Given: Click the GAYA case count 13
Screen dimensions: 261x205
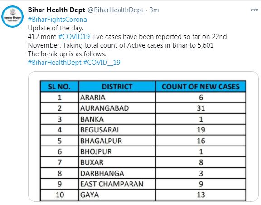Looking at the screenshot, I should 201,195.
